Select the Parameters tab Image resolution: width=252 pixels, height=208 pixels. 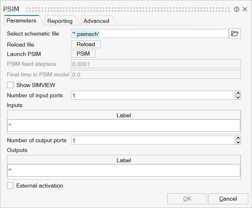22,20
